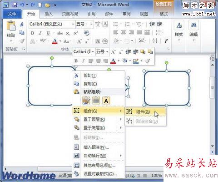Toggle Strikethrough in ribbon font group

coord(60,33)
